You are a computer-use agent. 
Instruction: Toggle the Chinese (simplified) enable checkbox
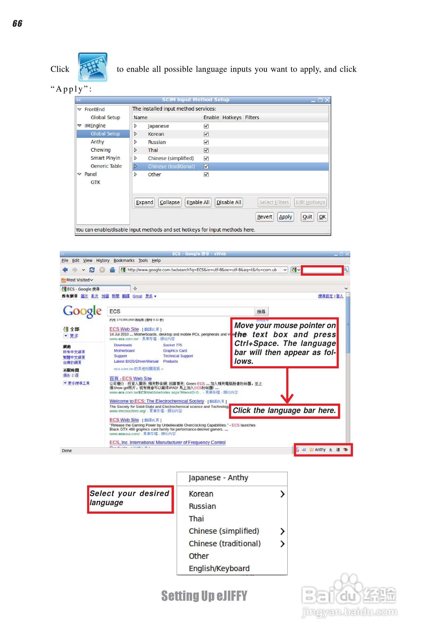point(206,158)
